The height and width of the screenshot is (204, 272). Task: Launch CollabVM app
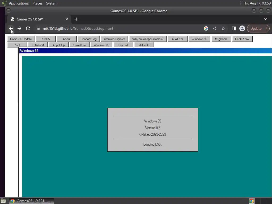[x=38, y=45]
